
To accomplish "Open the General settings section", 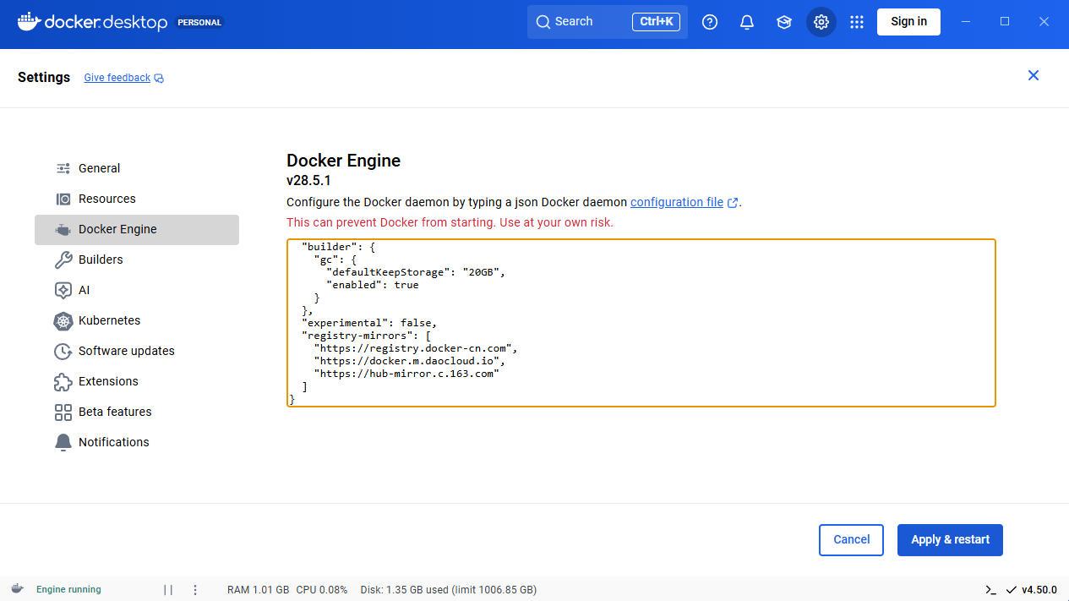I will (x=137, y=168).
